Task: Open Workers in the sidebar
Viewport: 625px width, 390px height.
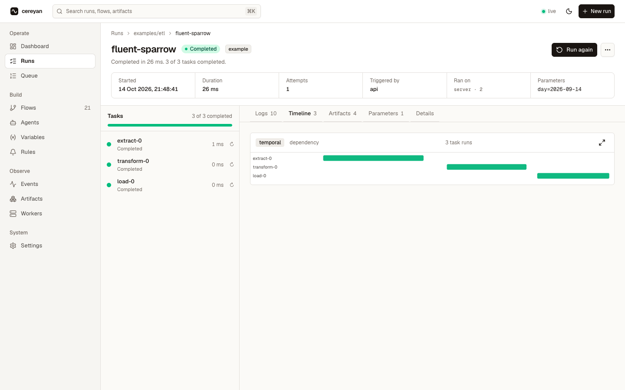Action: tap(50, 214)
